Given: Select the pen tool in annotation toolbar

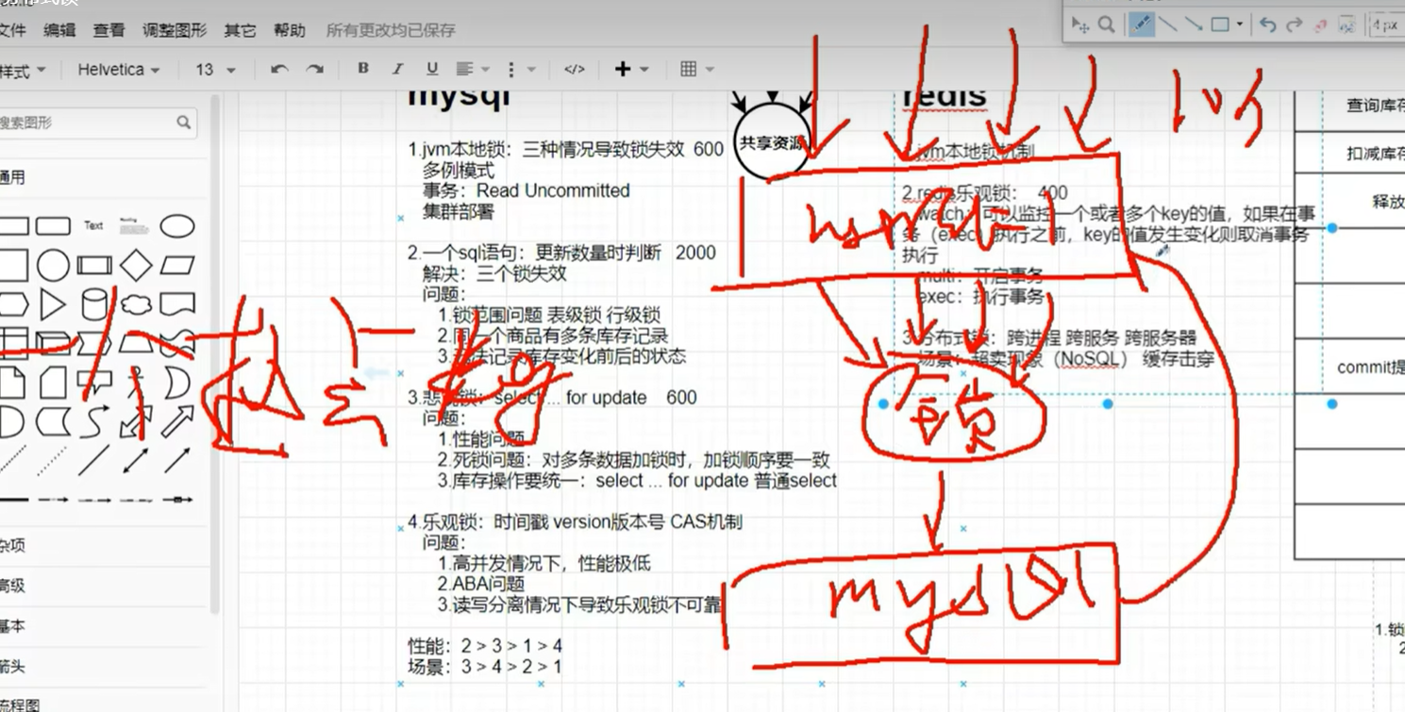Looking at the screenshot, I should 1142,25.
